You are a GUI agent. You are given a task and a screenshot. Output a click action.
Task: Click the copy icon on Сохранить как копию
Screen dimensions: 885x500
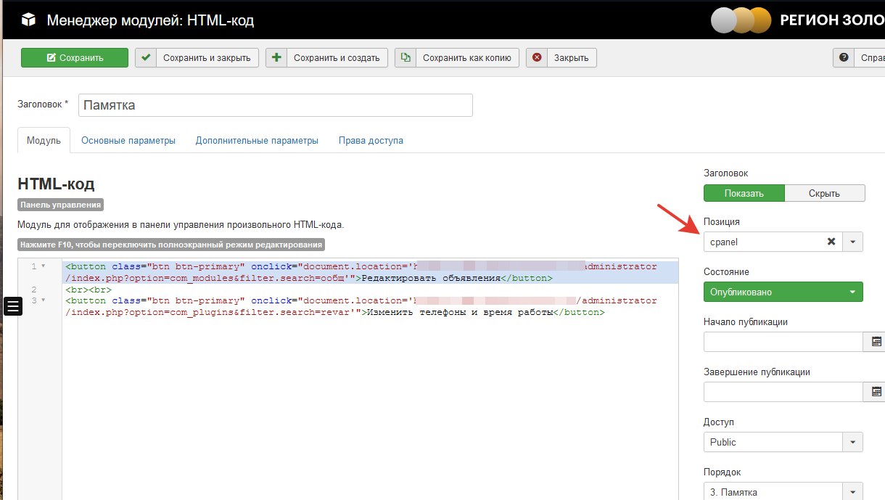pyautogui.click(x=406, y=58)
